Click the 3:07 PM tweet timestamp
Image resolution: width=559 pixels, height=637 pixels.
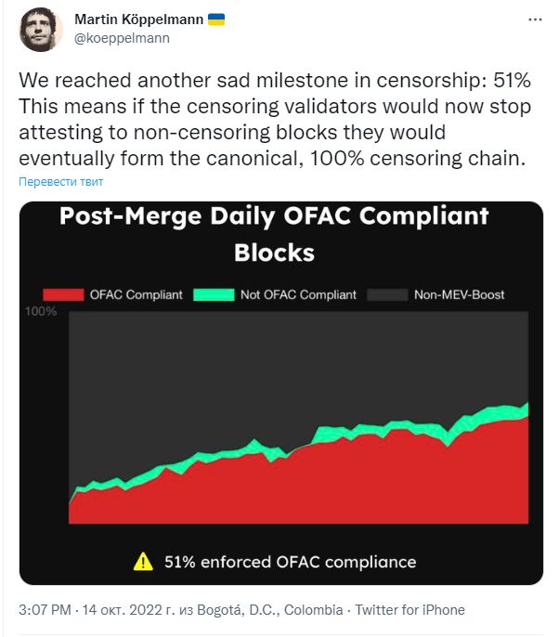(45, 610)
